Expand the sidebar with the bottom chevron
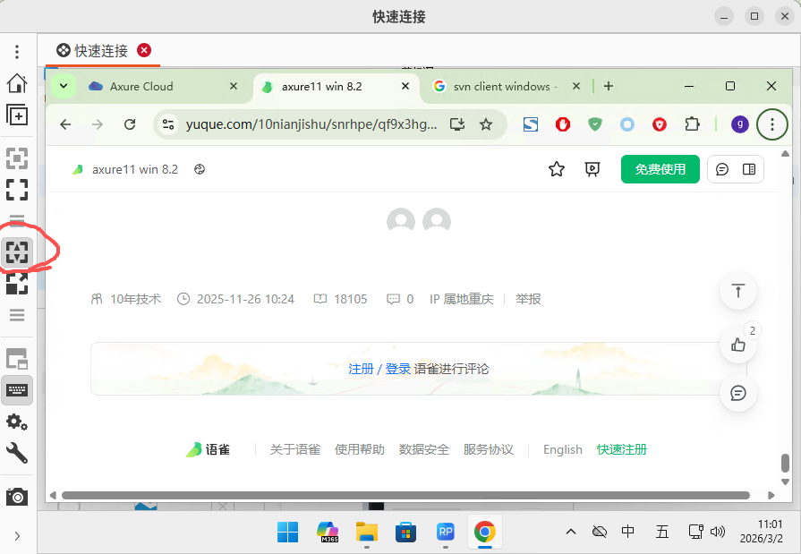Screen dimensions: 801x554 [x=17, y=535]
